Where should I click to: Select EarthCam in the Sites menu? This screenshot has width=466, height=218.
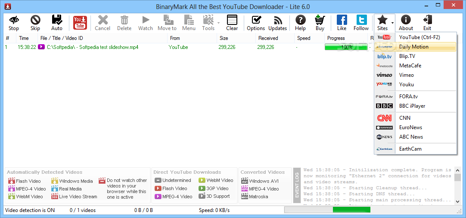pyautogui.click(x=415, y=148)
